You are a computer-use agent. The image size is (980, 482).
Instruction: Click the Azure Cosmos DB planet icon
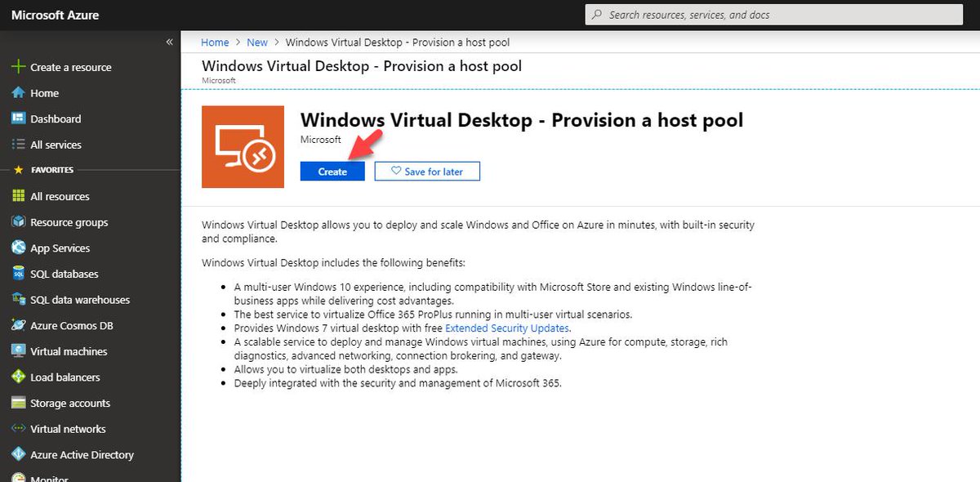(x=18, y=325)
